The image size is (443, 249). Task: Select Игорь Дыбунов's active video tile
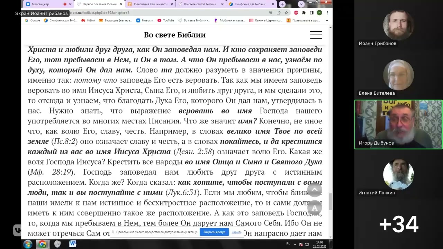(398, 124)
